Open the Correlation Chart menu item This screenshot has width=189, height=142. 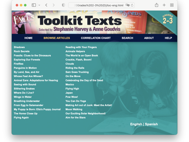pyautogui.click(x=96, y=38)
